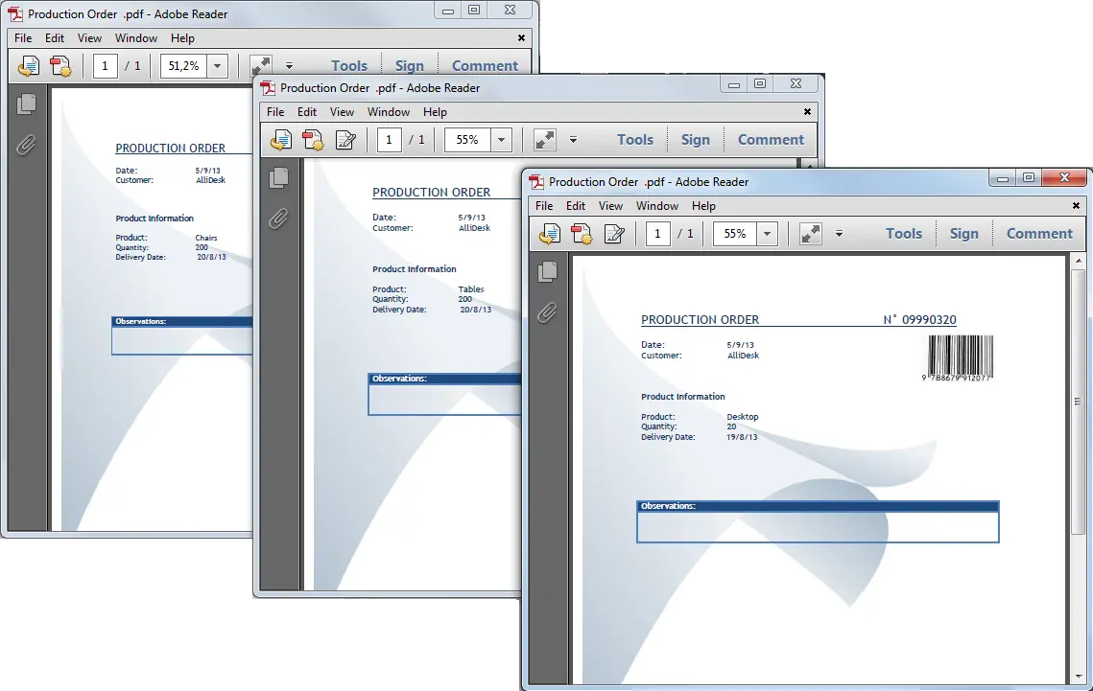
Task: Click the page number field in the front window
Action: click(x=657, y=234)
